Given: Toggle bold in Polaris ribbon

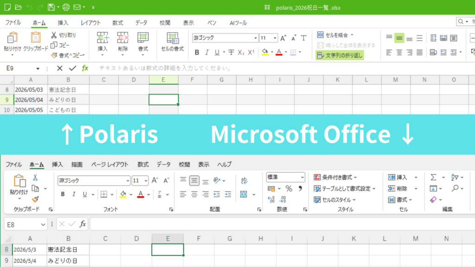Looking at the screenshot, I should [197, 52].
